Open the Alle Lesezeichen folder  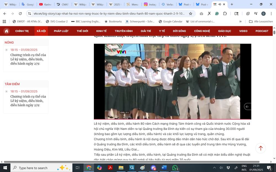(x=261, y=21)
